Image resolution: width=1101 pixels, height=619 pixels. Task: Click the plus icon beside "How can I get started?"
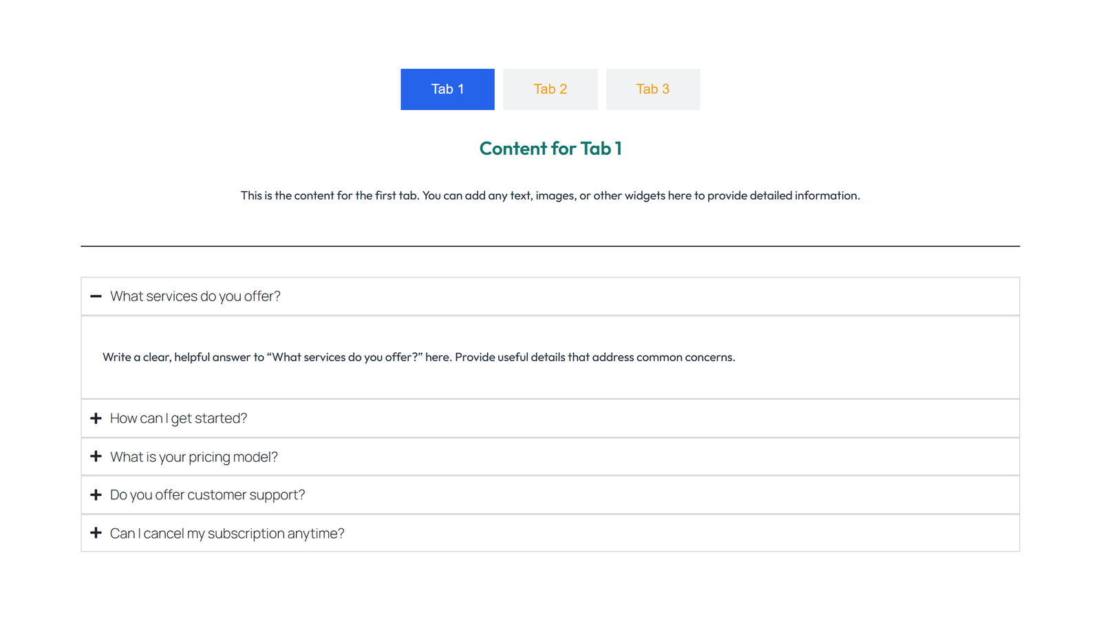(96, 417)
